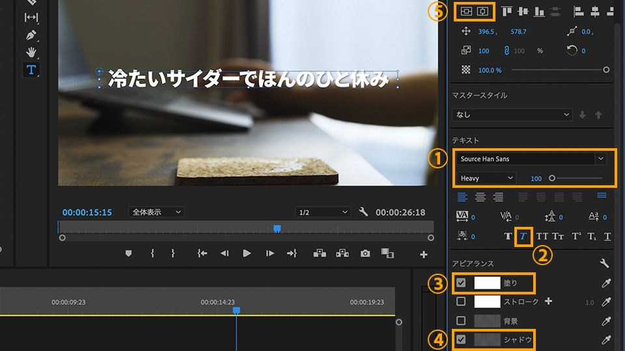Toggle subscript
This screenshot has height=351, width=625.
pos(592,237)
